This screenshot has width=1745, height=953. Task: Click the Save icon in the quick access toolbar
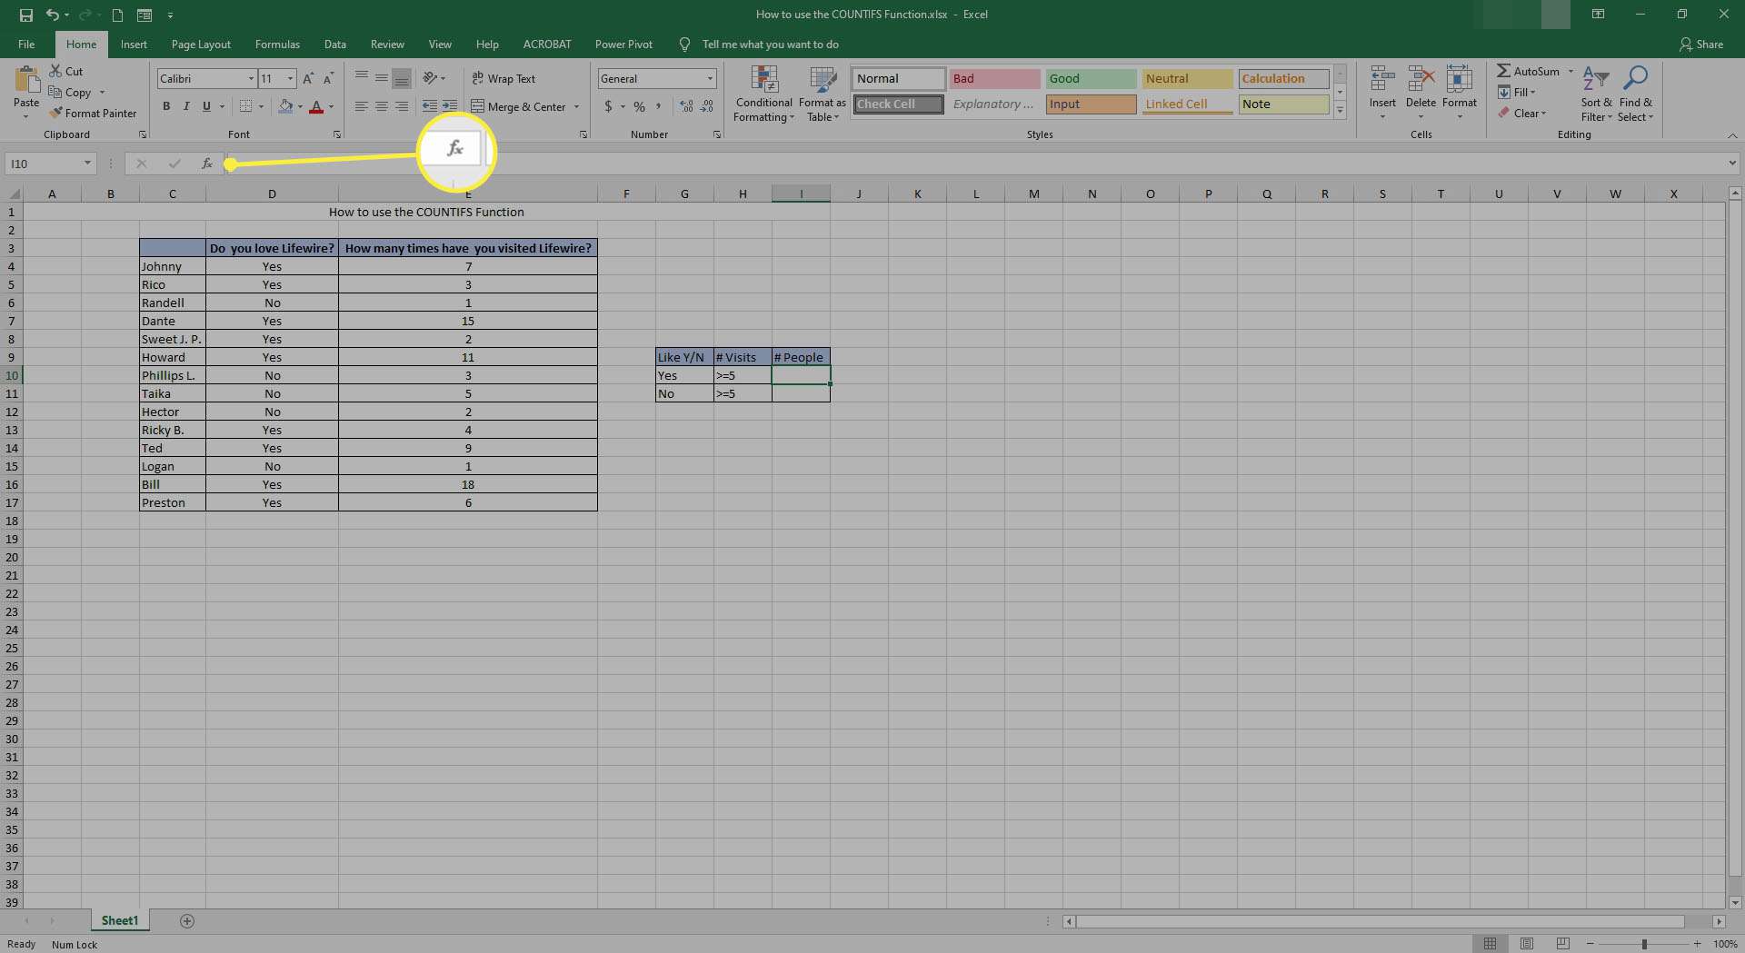[25, 15]
